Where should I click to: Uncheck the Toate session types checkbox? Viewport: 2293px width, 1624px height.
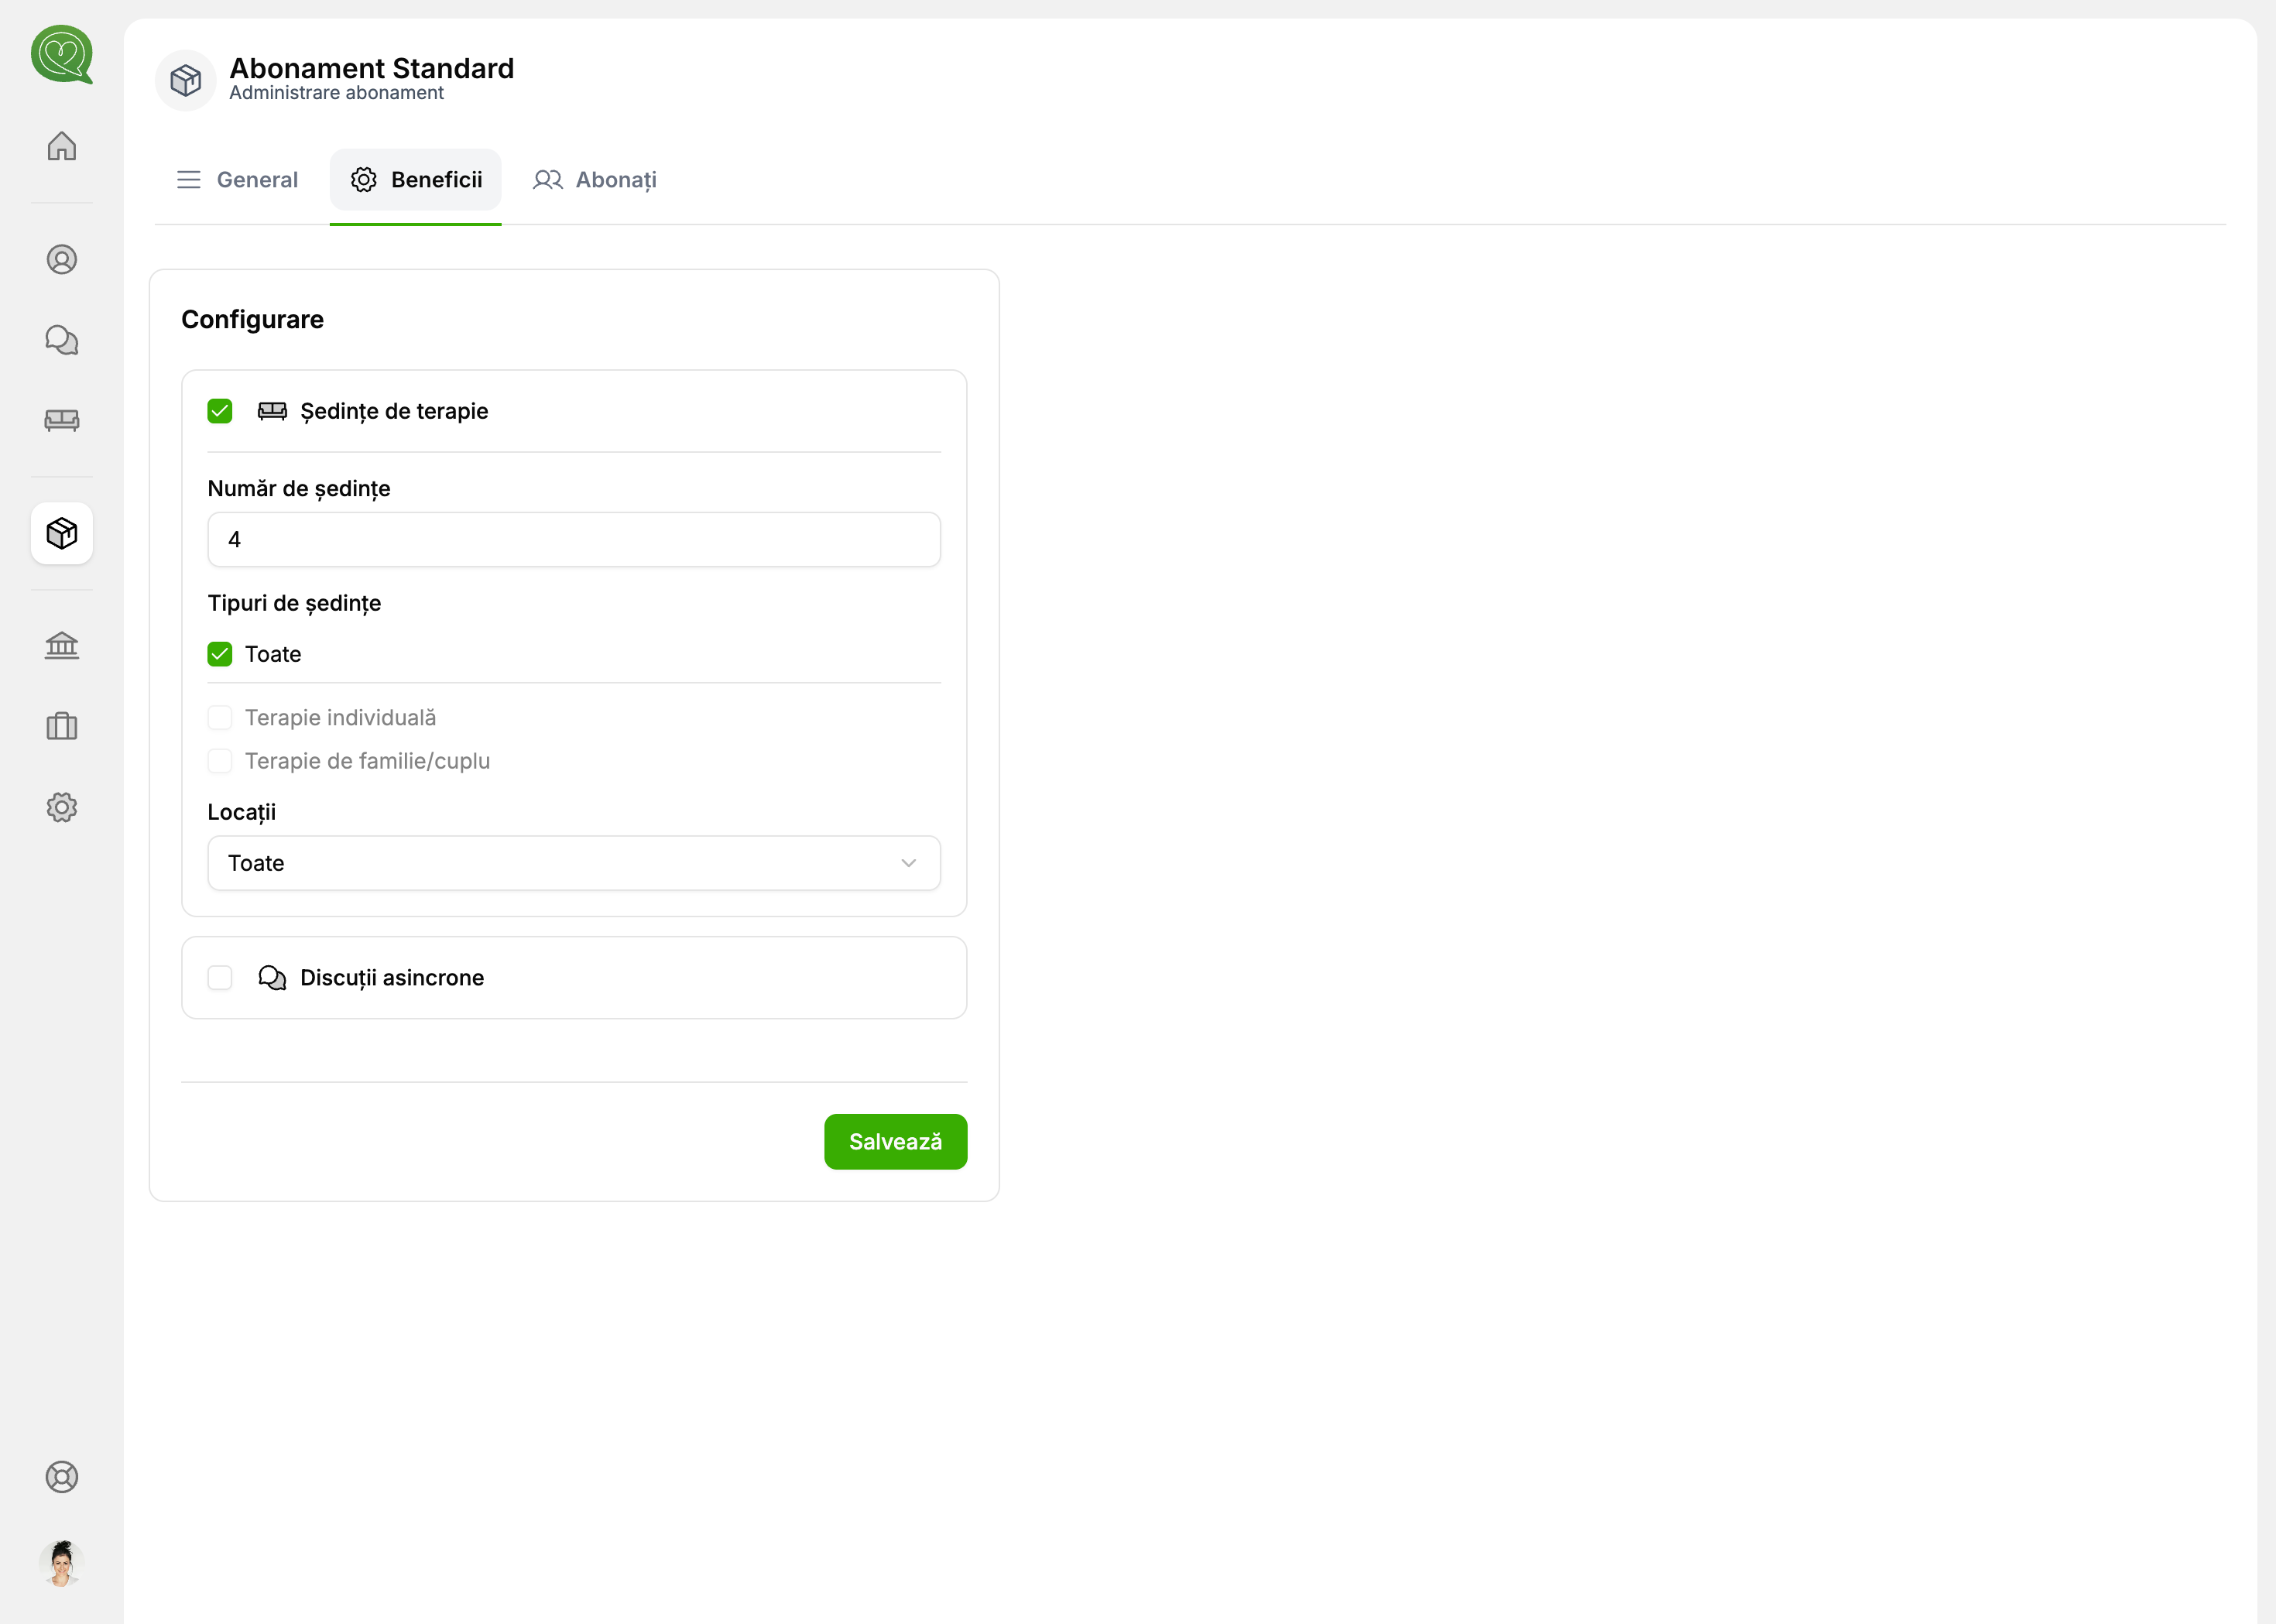221,659
